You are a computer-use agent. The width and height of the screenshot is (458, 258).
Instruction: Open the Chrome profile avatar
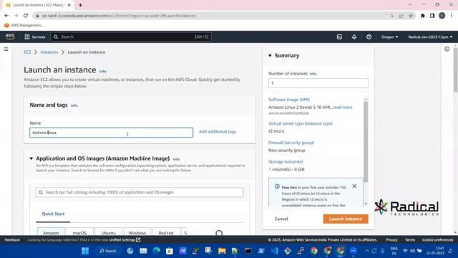coord(442,16)
